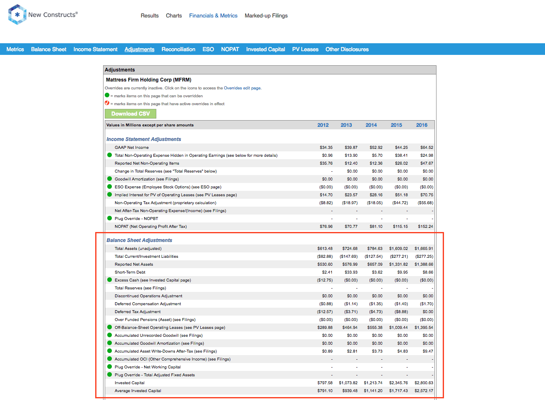Click the Deferred Tax Adjustment row label
The width and height of the screenshot is (545, 400).
point(138,312)
